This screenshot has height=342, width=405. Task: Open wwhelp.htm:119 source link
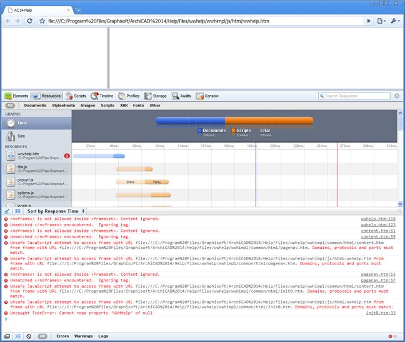click(378, 219)
